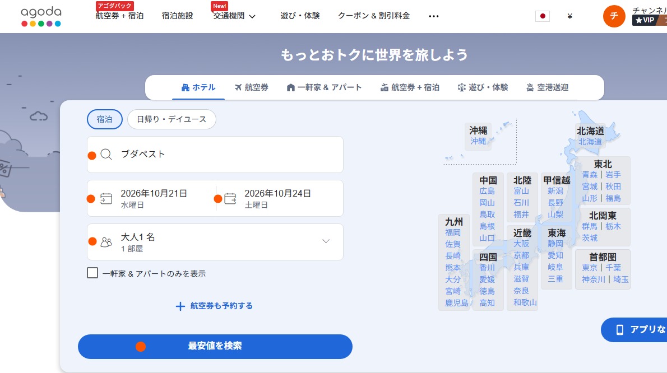667x373 pixels.
Task: Select 茨城 prefecture link
Action: [x=590, y=238]
